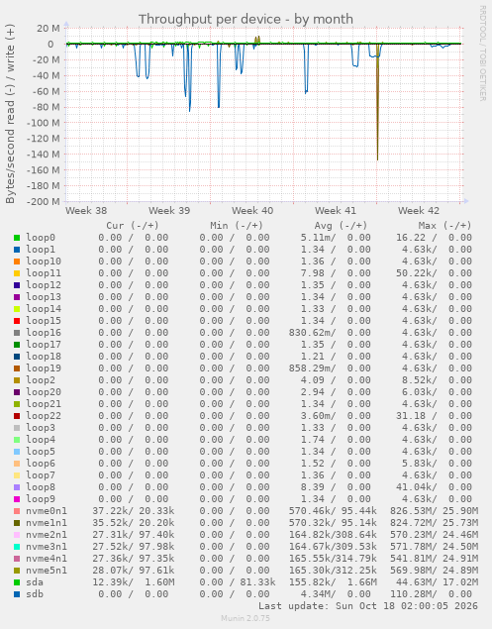Screen dimensions: 492x629
Task: Select the loop12 legend label
Action: 44,285
